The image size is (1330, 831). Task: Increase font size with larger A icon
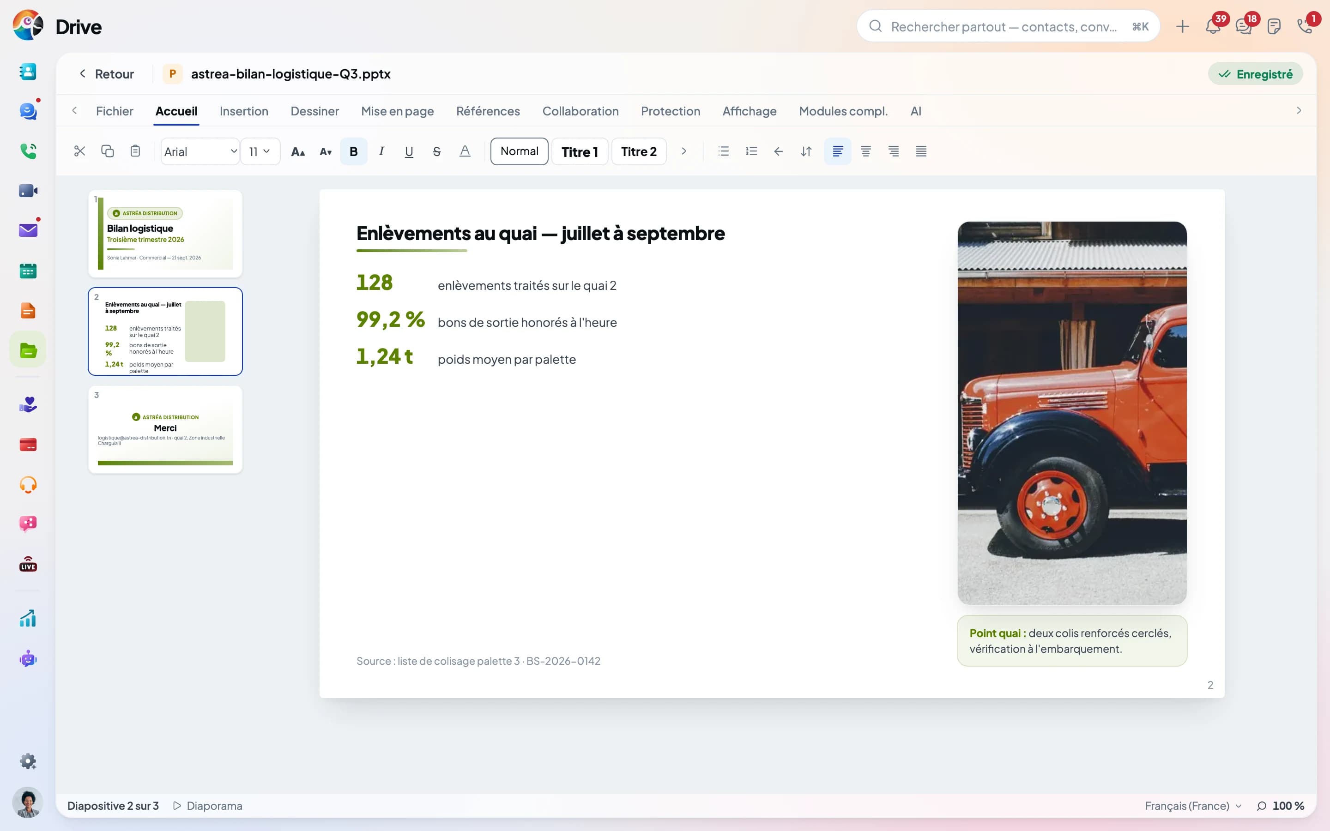point(298,152)
